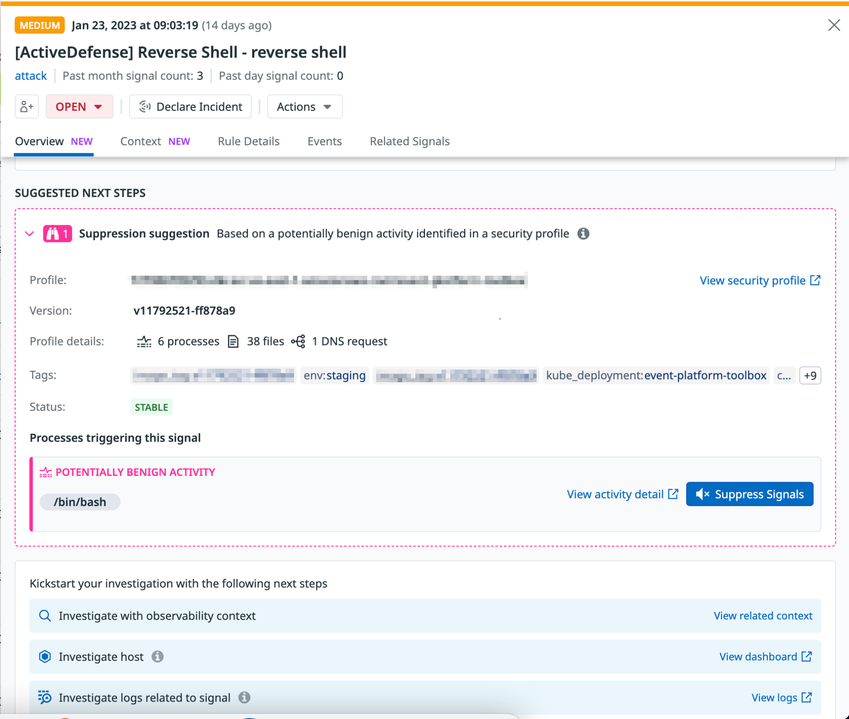Screen dimensions: 849x719
Task: Go to the Related Signals tab
Action: (409, 141)
